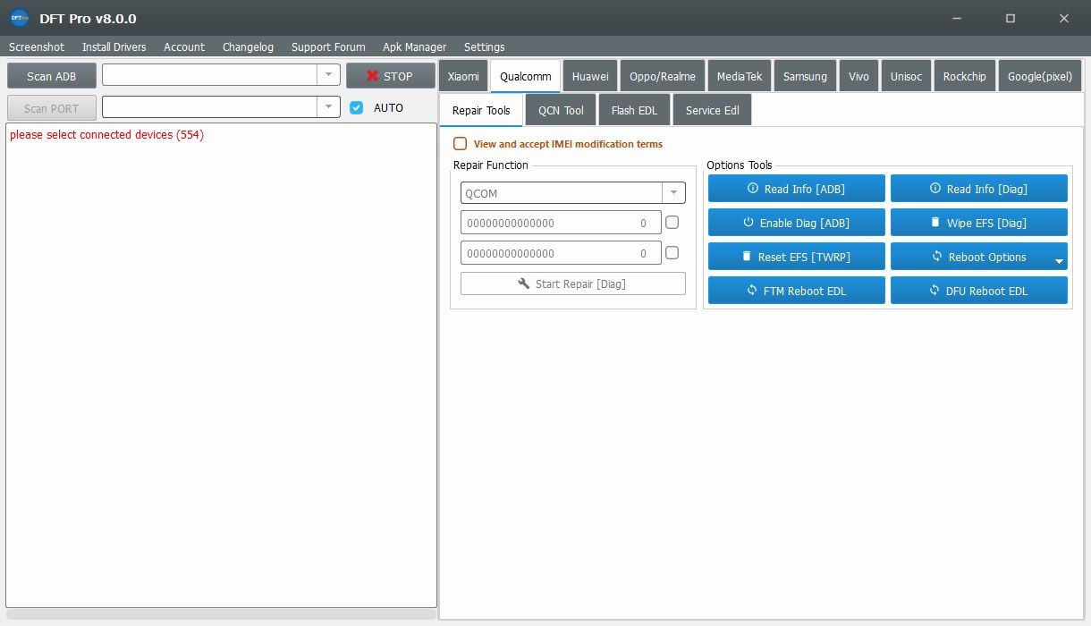Open the Install Drivers menu
Image resolution: width=1091 pixels, height=626 pixels.
114,47
